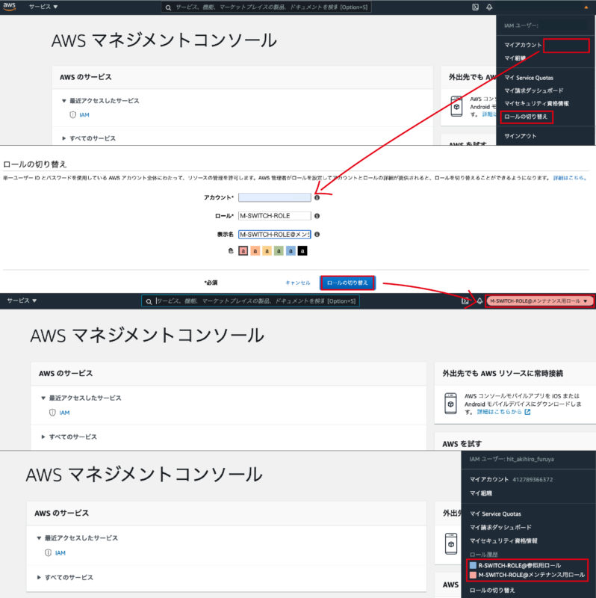The width and height of the screenshot is (596, 598).
Task: Open マイセキュリティ資格情報 in the hit_akihiro_furuya menu
Action: click(503, 541)
